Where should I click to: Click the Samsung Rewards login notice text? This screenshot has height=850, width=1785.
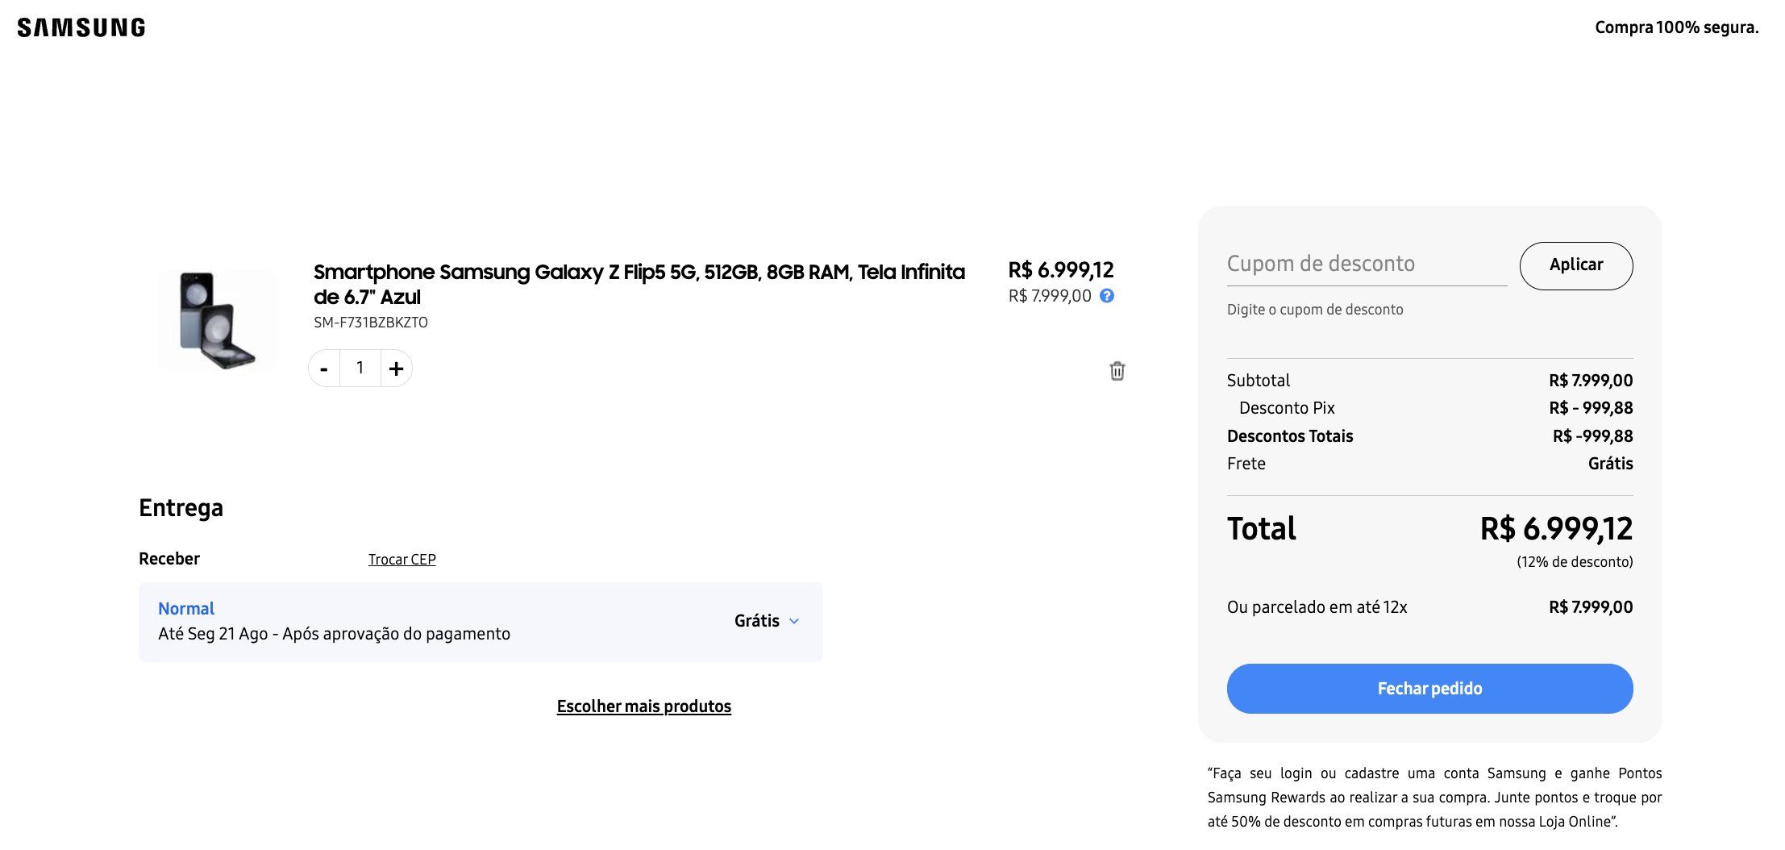coord(1434,798)
